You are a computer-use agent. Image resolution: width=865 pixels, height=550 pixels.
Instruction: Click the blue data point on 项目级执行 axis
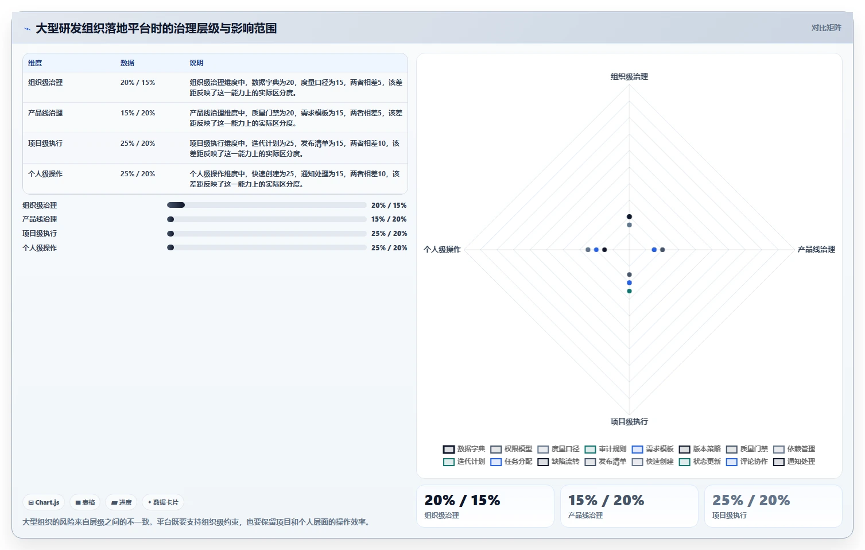click(x=629, y=283)
